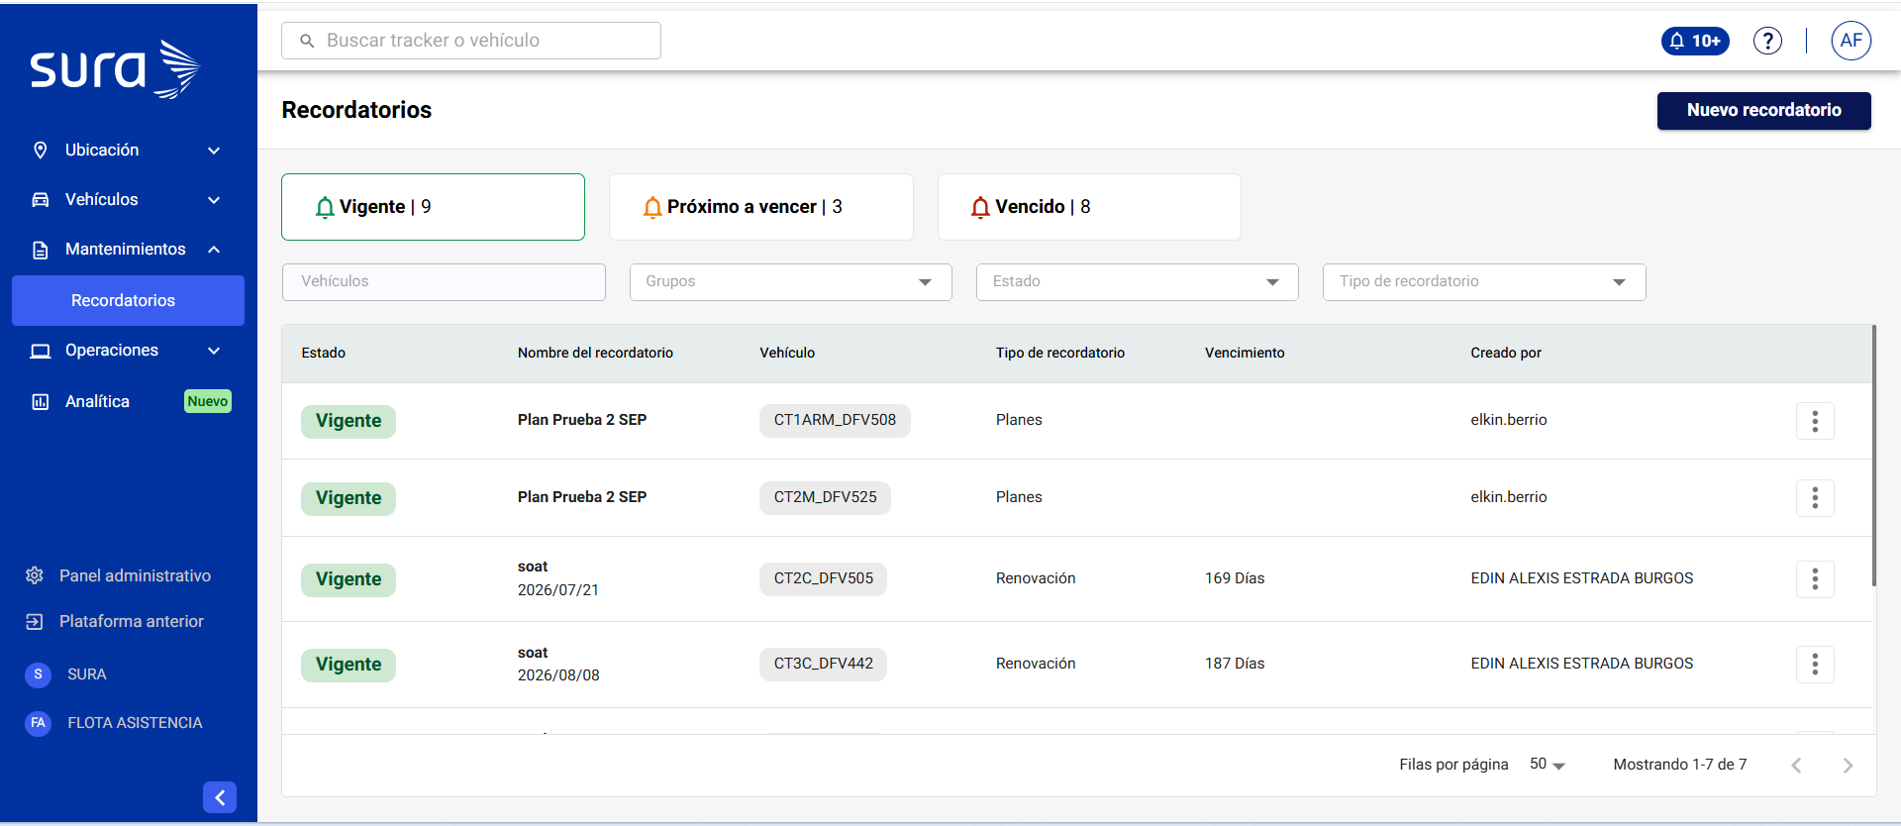This screenshot has width=1901, height=826.
Task: Expand the Ubicación menu section
Action: pyautogui.click(x=128, y=151)
